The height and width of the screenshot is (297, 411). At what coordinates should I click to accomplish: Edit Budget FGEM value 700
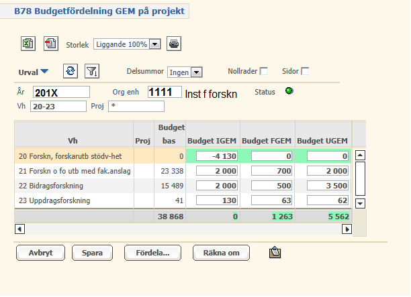pyautogui.click(x=272, y=171)
